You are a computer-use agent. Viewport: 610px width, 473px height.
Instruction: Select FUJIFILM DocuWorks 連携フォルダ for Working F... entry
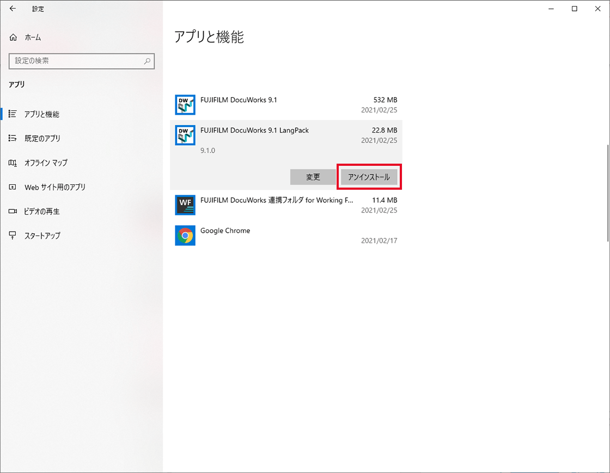pyautogui.click(x=277, y=200)
